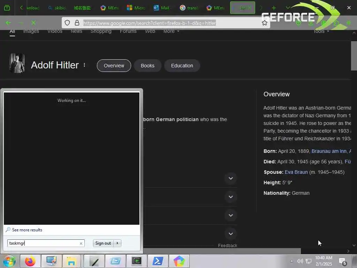Click the padlock site-info icon

77,23
